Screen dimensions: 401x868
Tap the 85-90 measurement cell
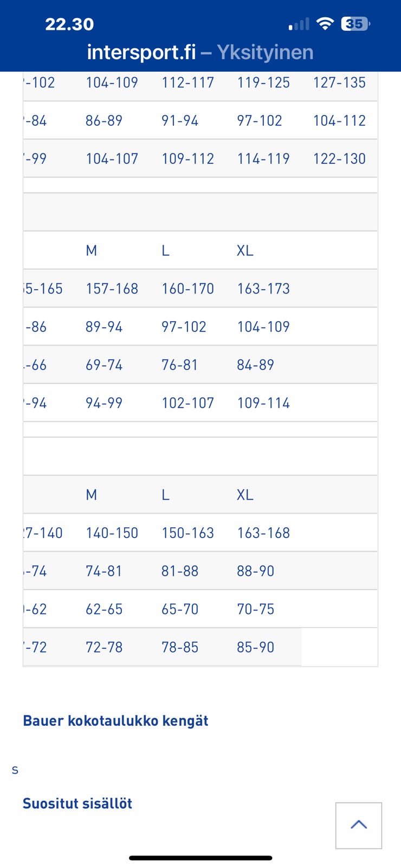tap(255, 647)
